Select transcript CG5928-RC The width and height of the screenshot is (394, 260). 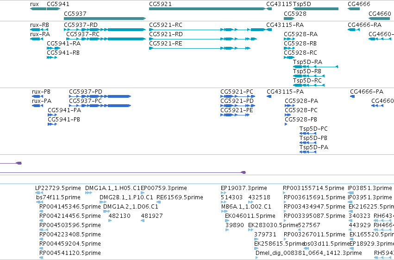coord(289,57)
